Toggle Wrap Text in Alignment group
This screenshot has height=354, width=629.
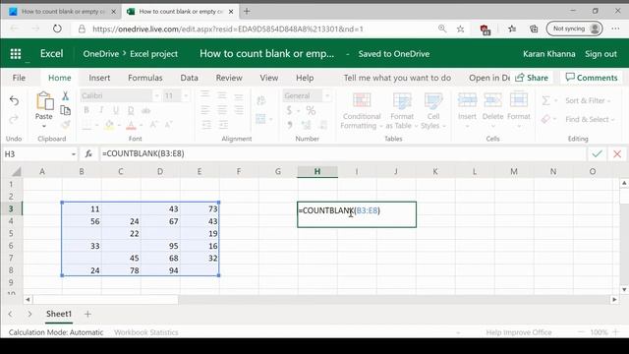(261, 100)
